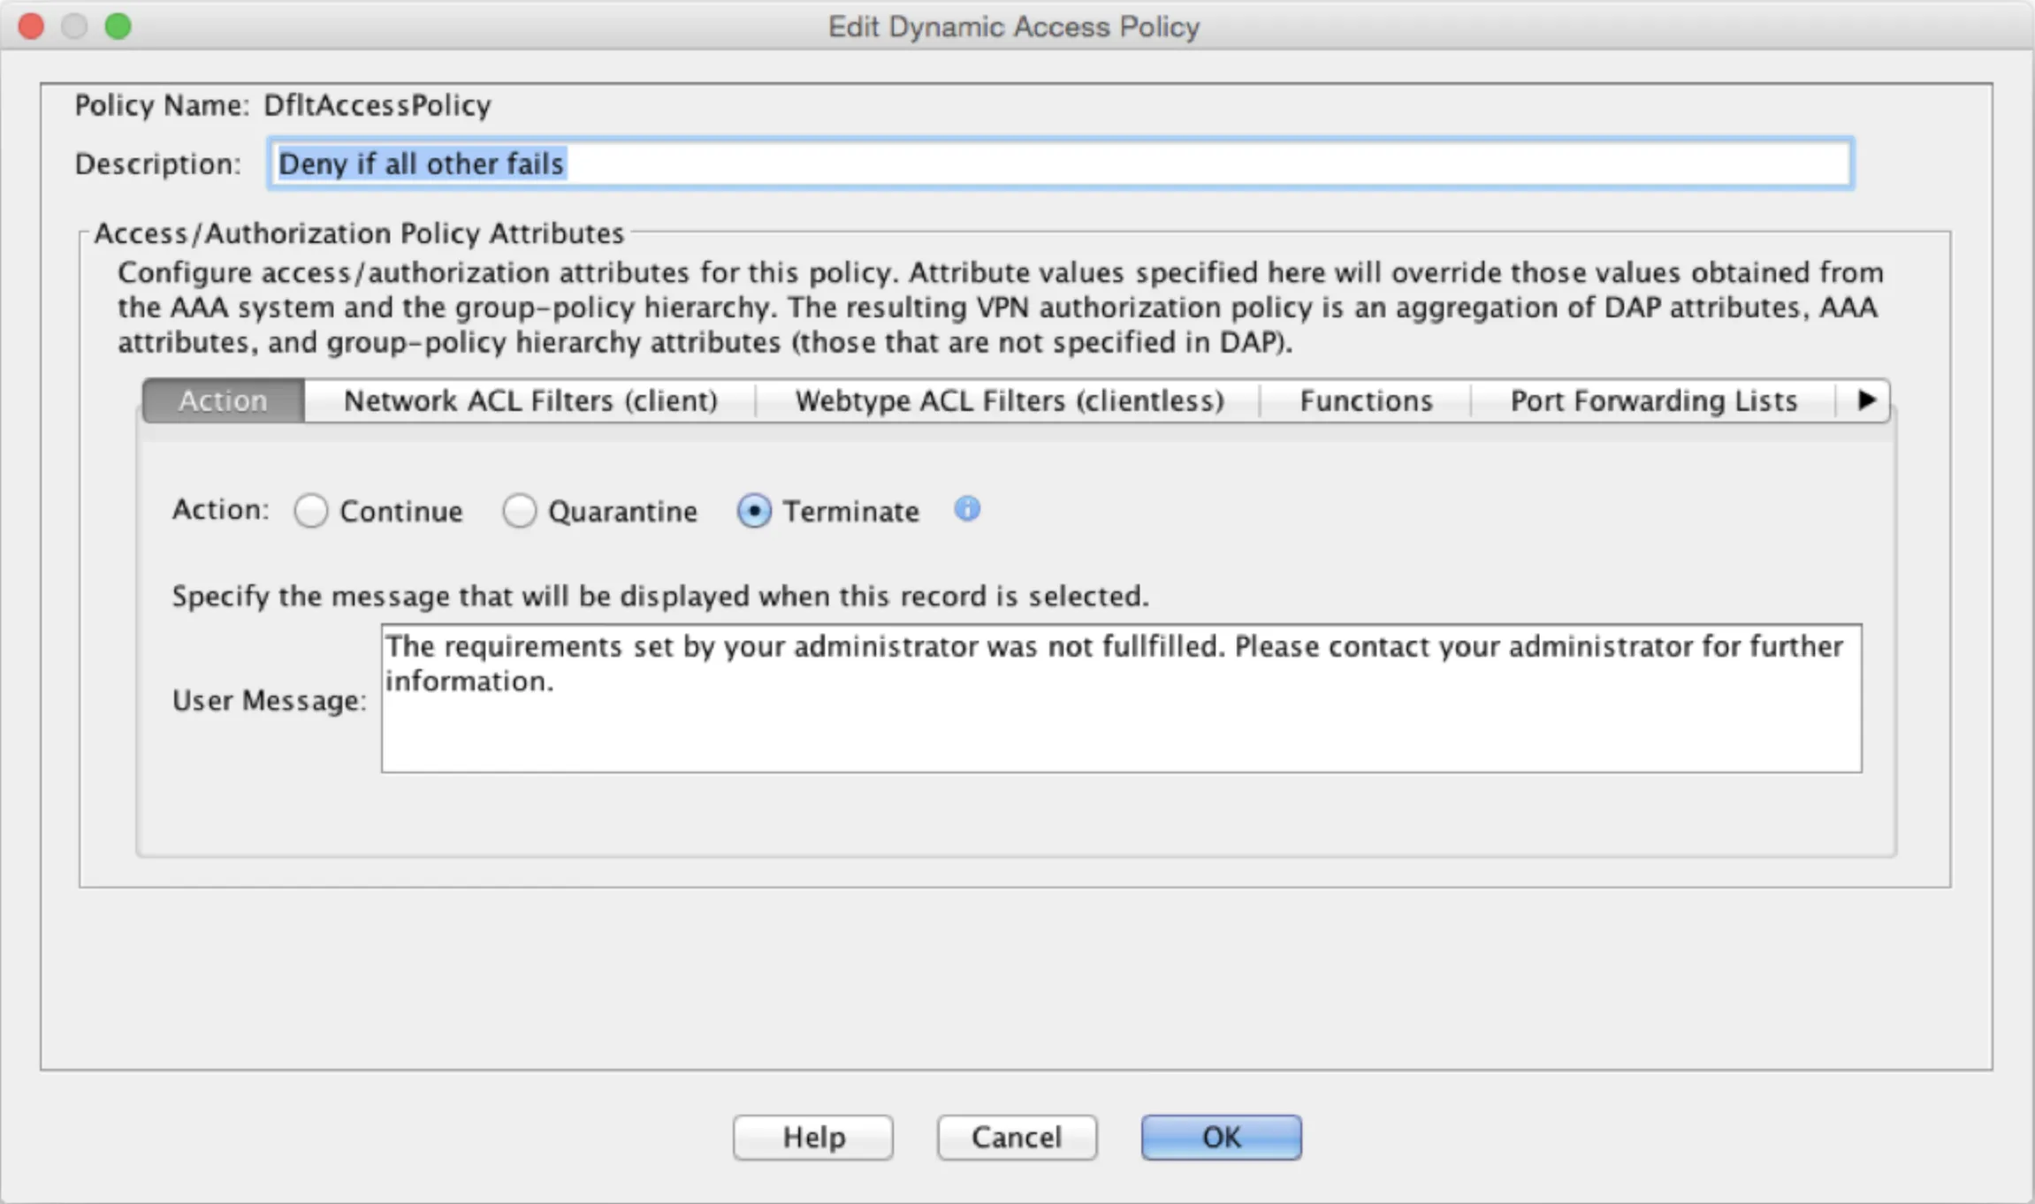
Task: Close the Edit Dynamic Access Policy window
Action: pyautogui.click(x=32, y=27)
